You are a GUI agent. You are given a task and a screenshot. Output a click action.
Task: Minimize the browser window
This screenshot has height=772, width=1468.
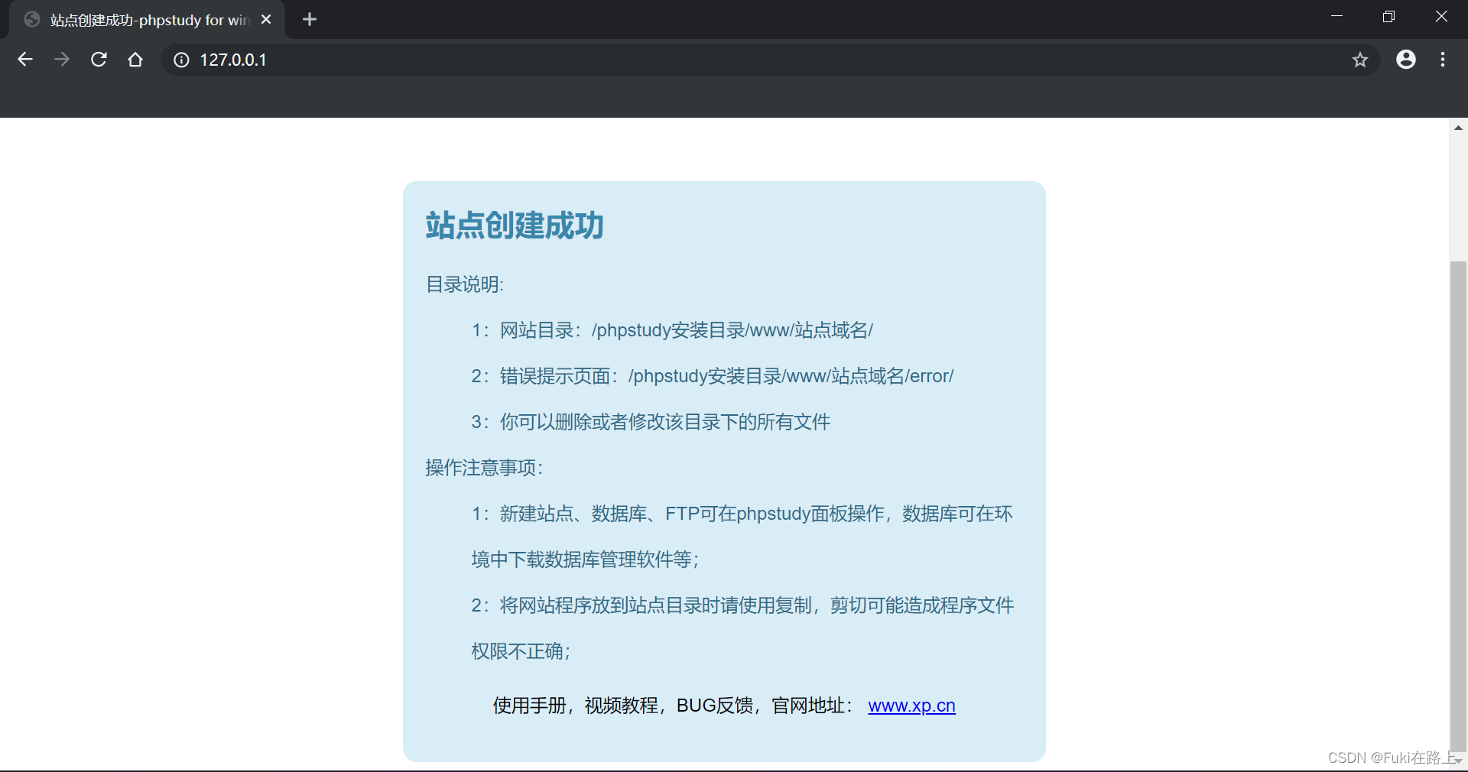click(x=1336, y=17)
